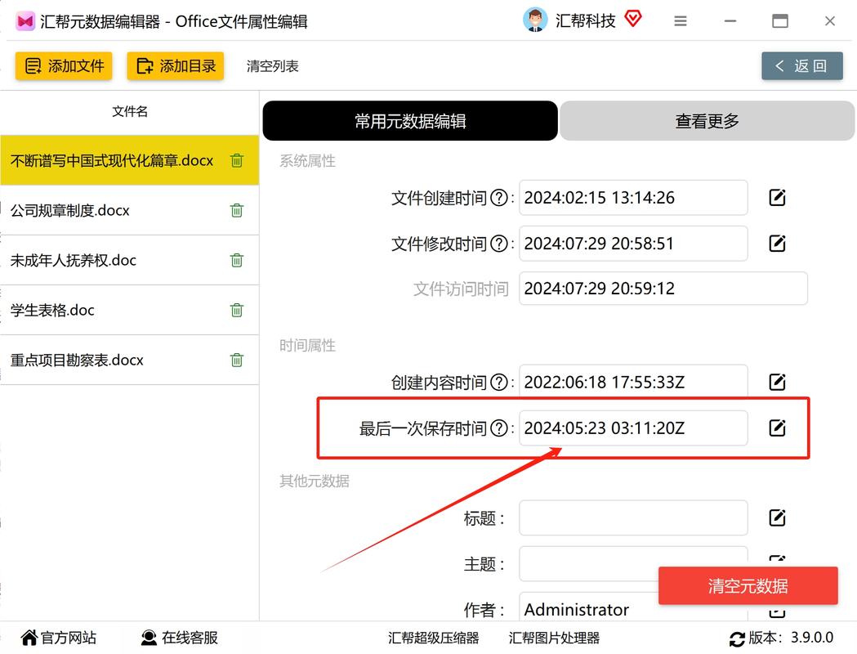Edit 文件修改时间 using its pencil icon
Screen dimensions: 857x654
[x=777, y=243]
